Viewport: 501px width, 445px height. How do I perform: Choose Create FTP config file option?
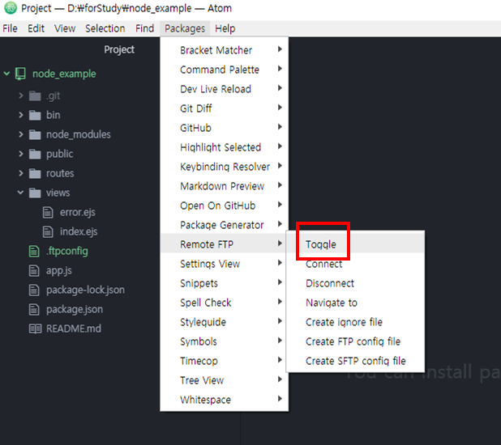355,341
